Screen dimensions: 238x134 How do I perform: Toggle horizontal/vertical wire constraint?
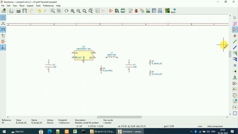[x=3, y=48]
